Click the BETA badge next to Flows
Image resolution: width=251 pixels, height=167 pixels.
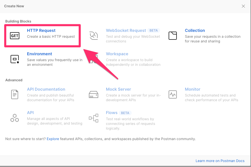pos(125,113)
